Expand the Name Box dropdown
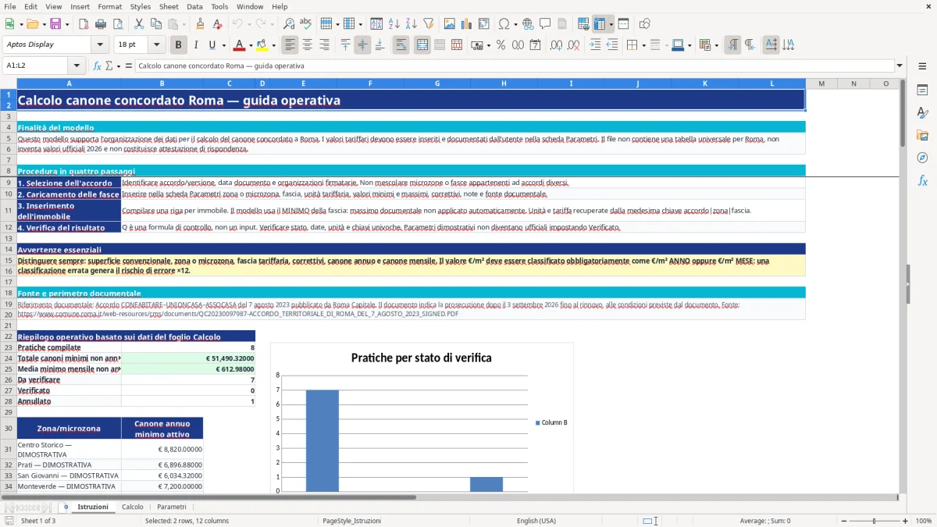Image resolution: width=937 pixels, height=527 pixels. click(x=77, y=66)
